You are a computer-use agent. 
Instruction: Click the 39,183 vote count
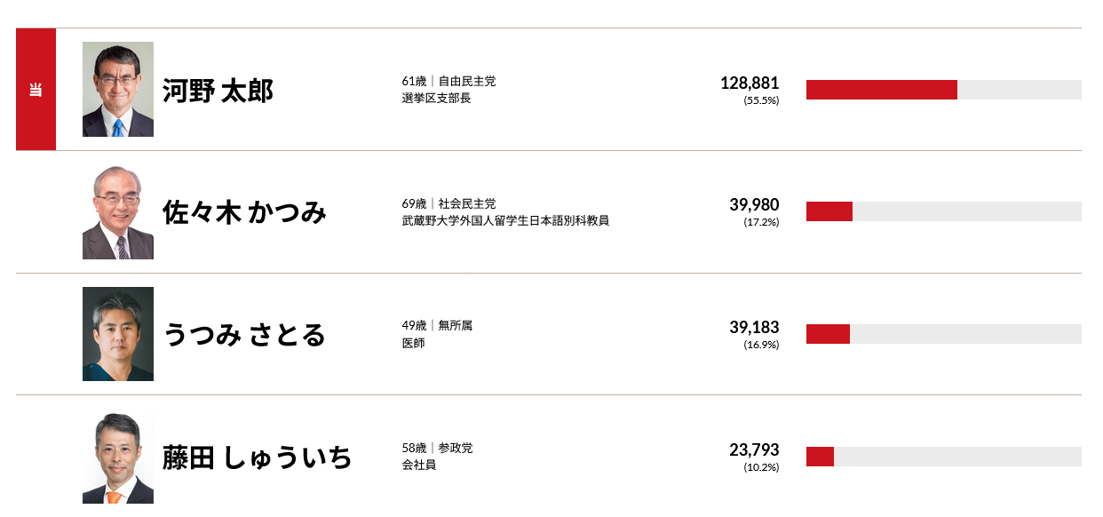pyautogui.click(x=754, y=327)
